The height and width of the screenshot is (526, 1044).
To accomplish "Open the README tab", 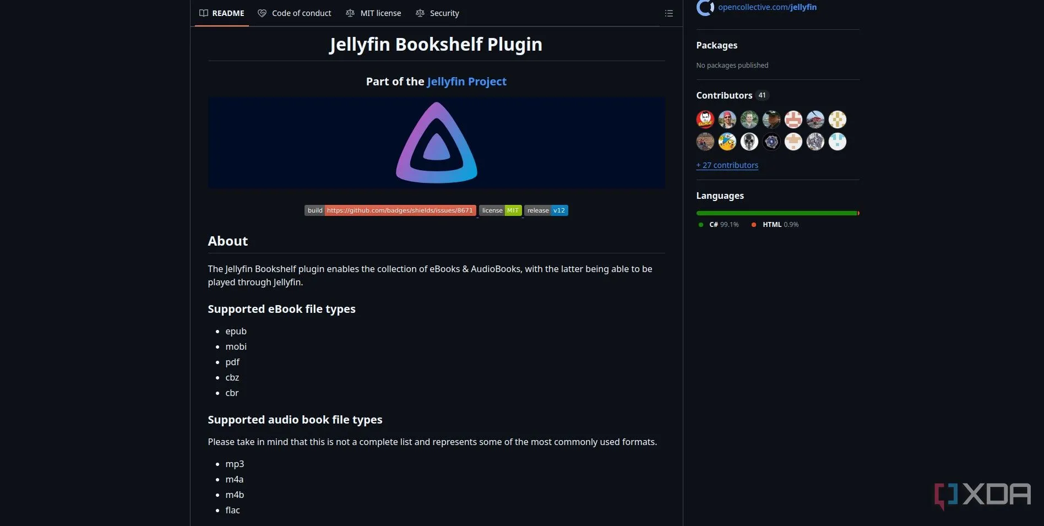I will pos(221,13).
